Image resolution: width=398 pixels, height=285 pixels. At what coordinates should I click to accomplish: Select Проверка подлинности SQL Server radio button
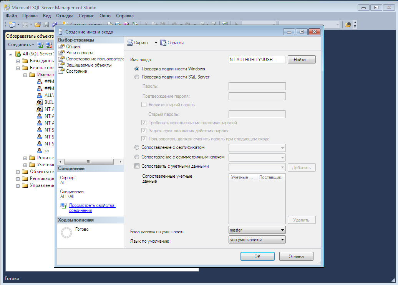point(137,77)
